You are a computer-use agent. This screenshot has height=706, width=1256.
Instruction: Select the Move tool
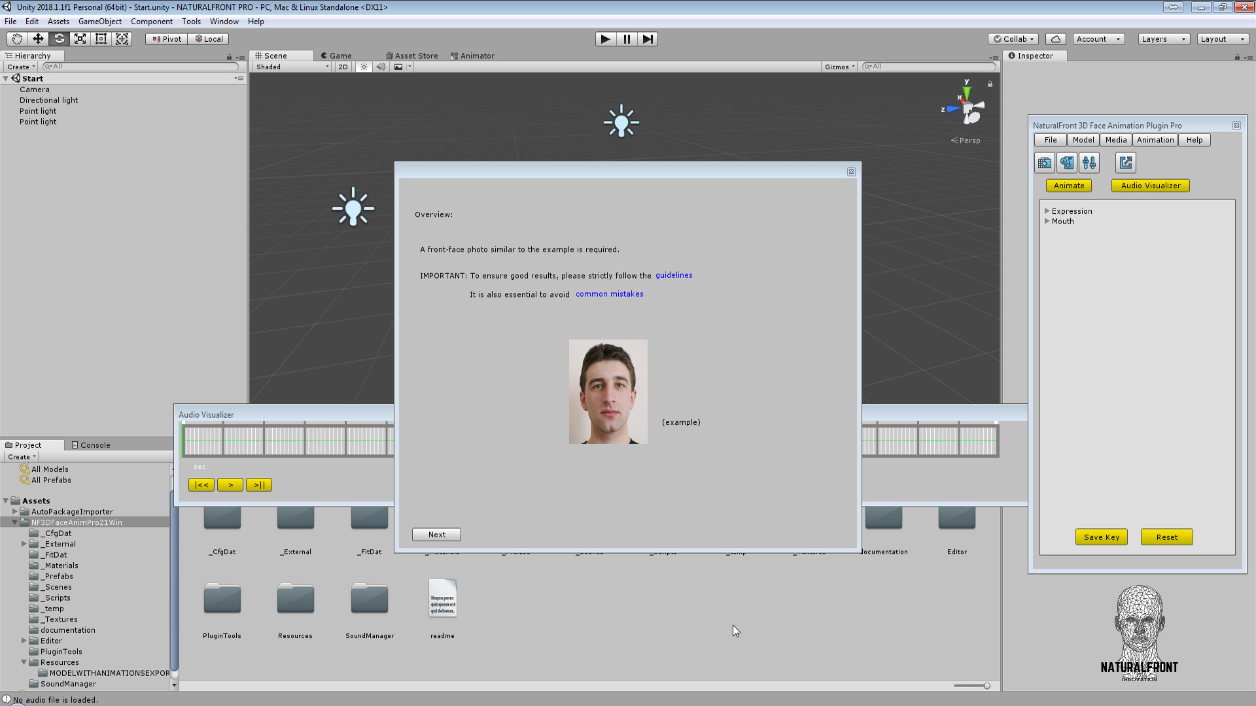pos(37,39)
